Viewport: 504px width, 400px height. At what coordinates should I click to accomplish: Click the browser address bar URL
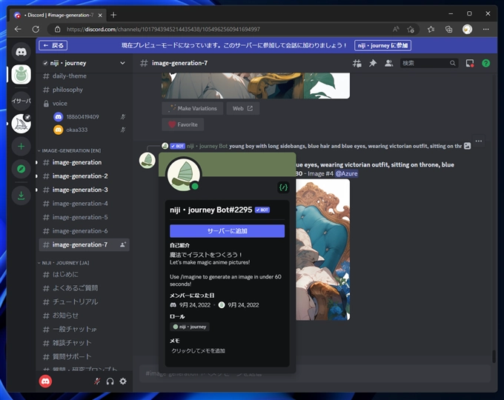coord(163,29)
